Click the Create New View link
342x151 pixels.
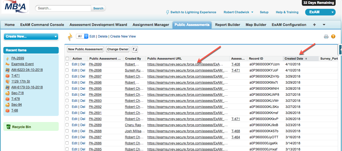[123, 36]
